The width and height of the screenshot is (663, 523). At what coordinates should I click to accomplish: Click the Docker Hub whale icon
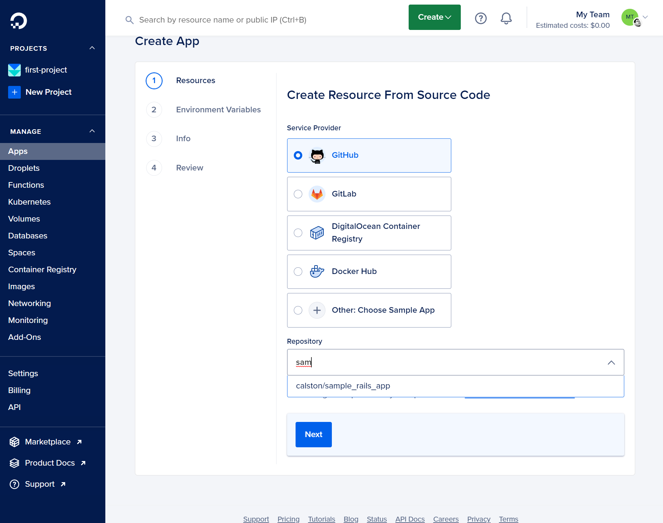click(317, 272)
